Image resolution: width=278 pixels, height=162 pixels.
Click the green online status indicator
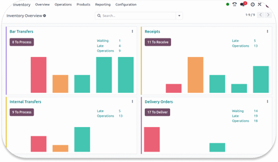[x=228, y=5]
